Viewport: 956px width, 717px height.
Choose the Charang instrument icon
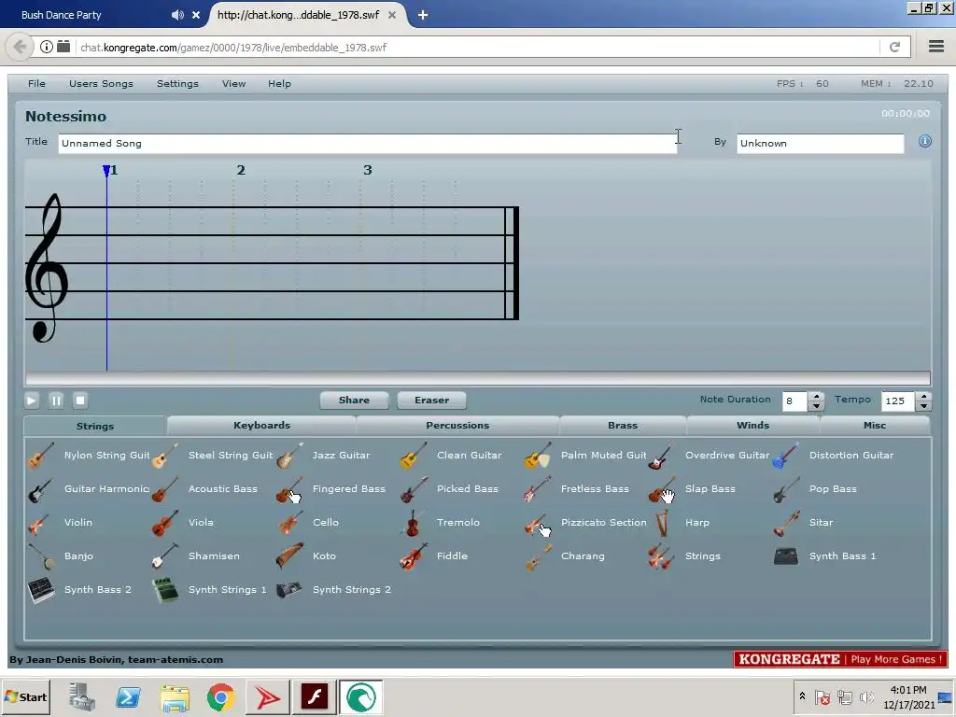click(x=538, y=556)
